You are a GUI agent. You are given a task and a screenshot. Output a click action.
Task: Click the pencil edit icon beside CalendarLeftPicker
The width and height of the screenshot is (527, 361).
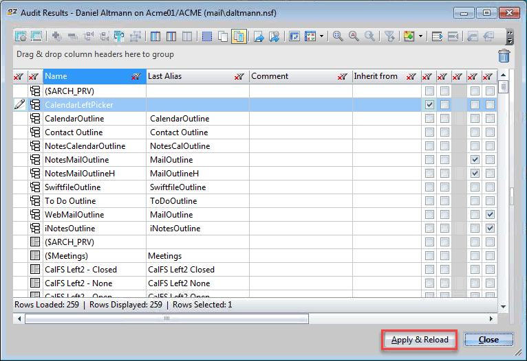(x=20, y=105)
